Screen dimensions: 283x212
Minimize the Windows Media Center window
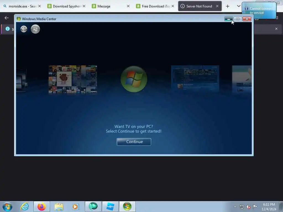pyautogui.click(x=229, y=19)
